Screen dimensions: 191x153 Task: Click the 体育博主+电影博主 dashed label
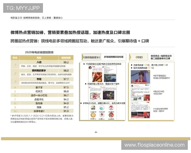(161, 57)
